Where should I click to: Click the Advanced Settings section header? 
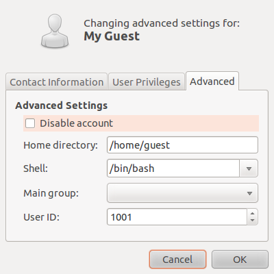(62, 105)
